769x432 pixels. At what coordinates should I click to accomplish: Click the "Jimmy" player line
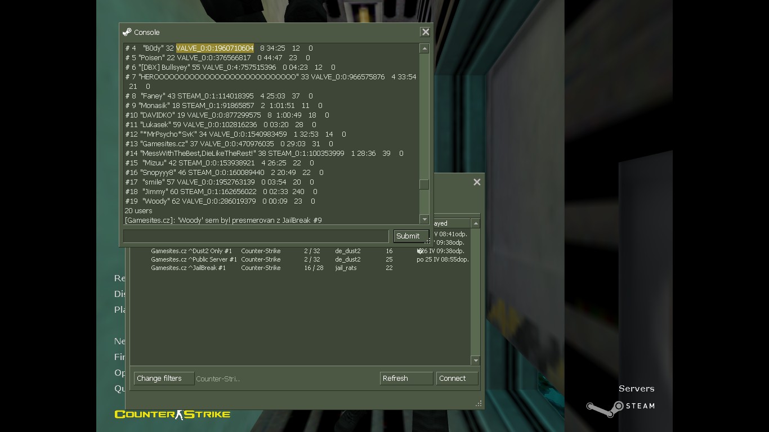[221, 192]
